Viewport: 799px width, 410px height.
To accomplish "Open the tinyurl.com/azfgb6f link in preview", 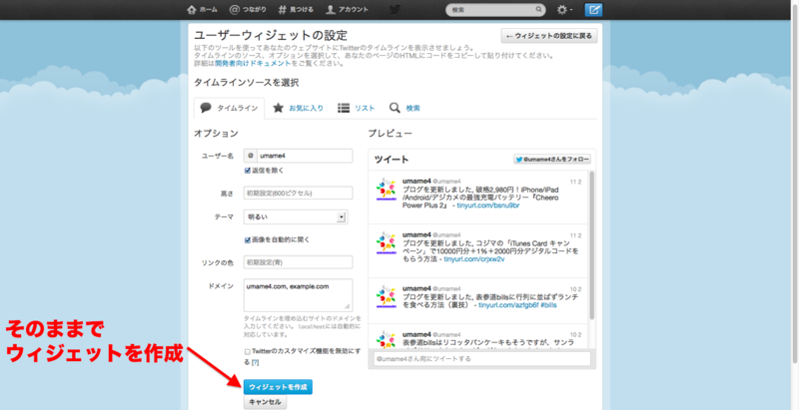I will 508,305.
